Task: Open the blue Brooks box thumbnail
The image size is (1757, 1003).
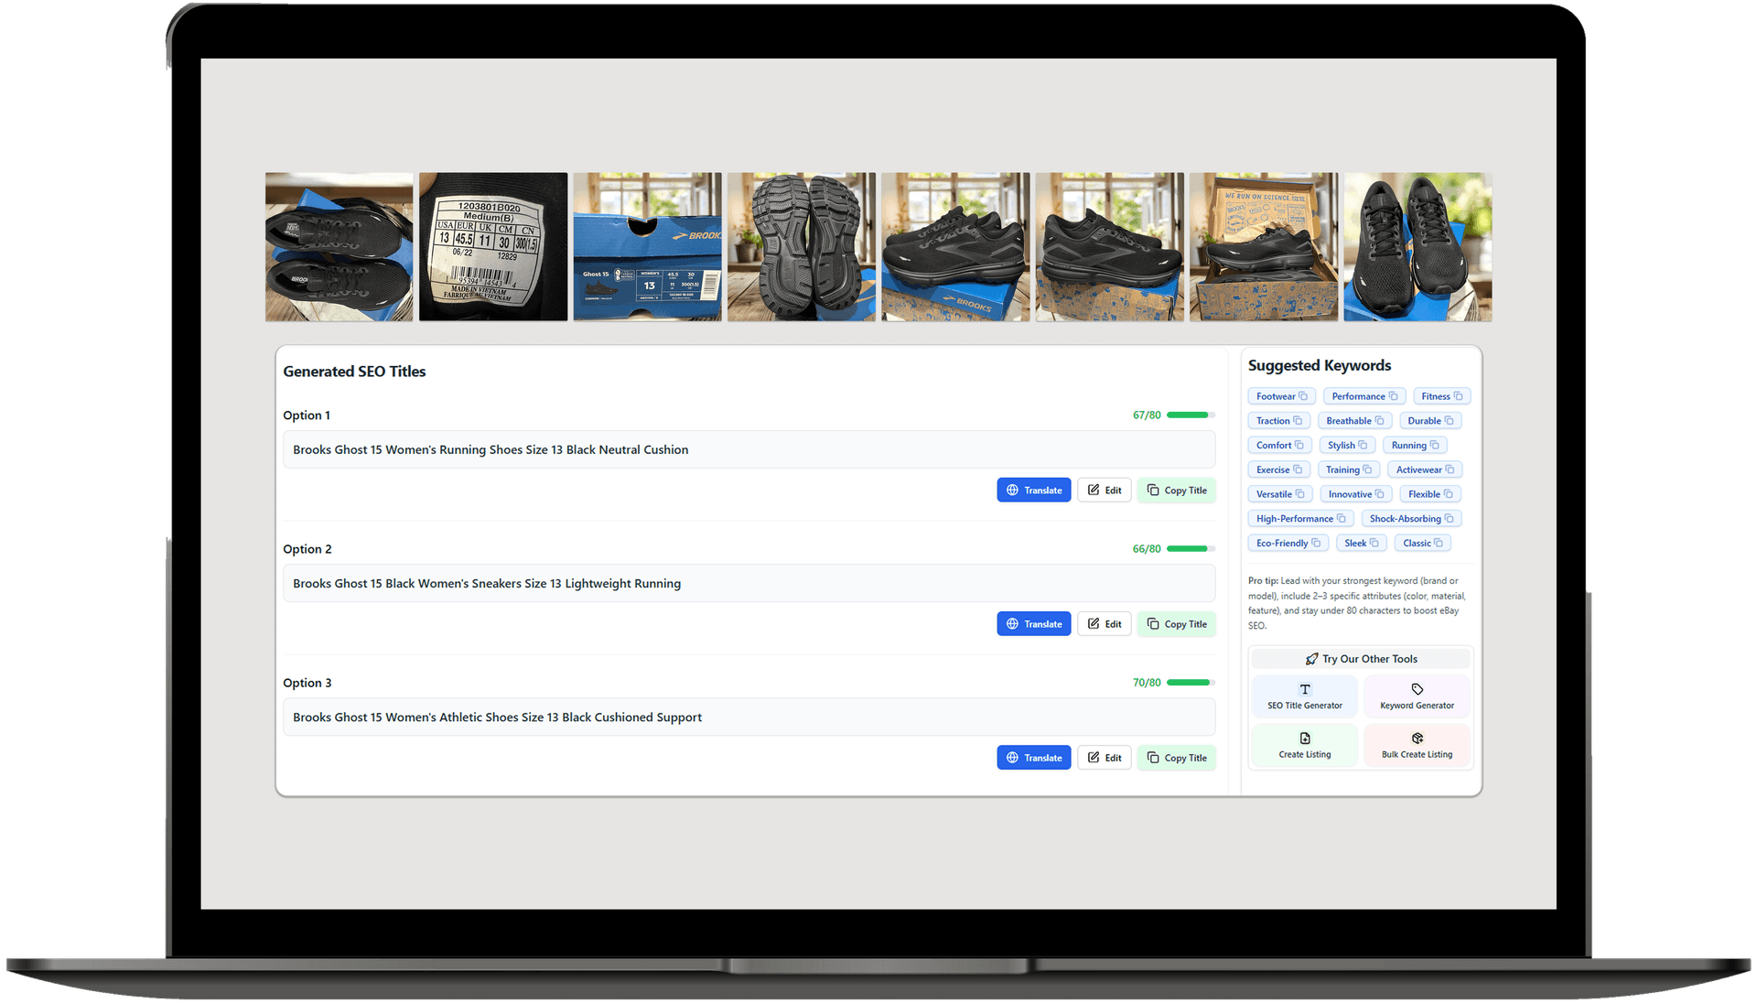Action: 647,247
